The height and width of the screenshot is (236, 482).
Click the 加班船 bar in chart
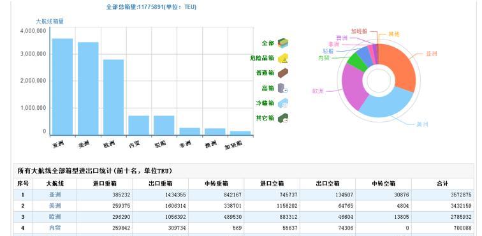click(x=240, y=133)
